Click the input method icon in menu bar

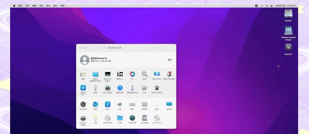(x=256, y=6)
